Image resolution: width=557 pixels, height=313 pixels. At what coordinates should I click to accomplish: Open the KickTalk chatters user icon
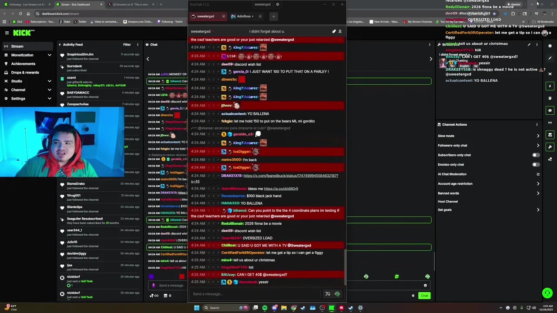(x=340, y=31)
